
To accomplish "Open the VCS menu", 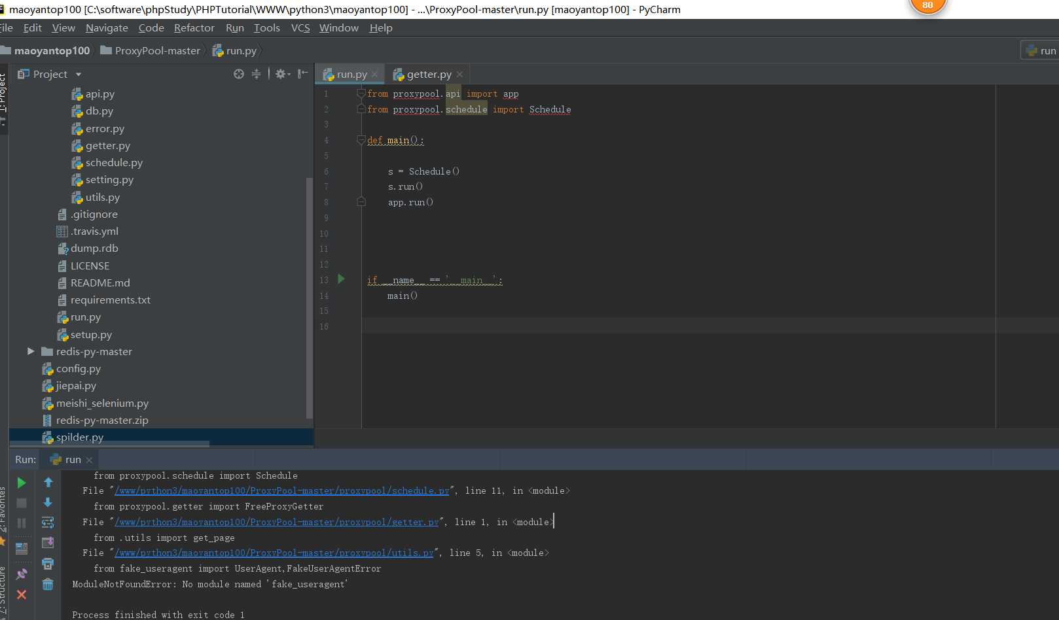I will 300,27.
